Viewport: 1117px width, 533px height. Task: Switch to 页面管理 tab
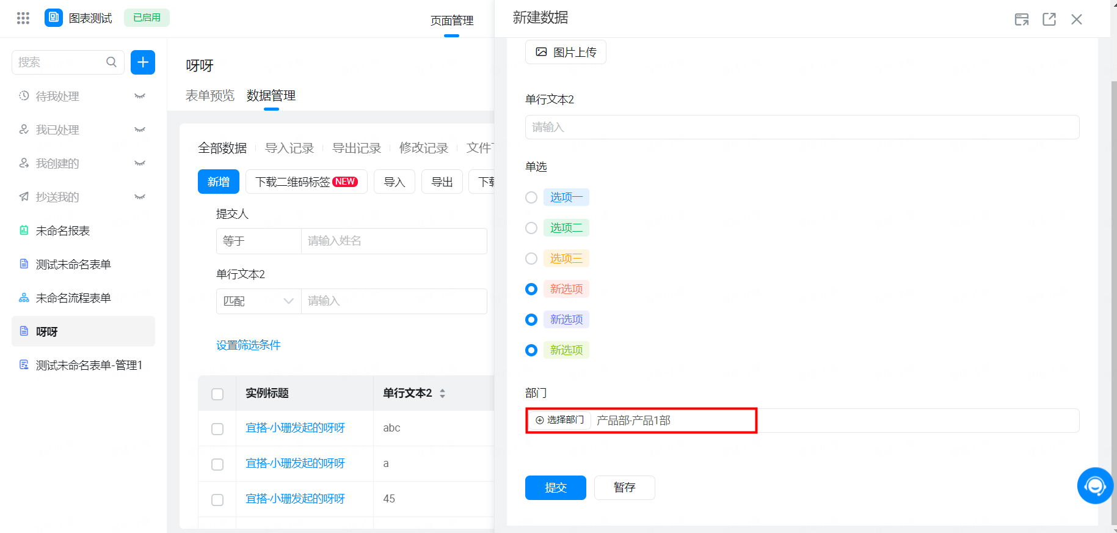point(452,20)
